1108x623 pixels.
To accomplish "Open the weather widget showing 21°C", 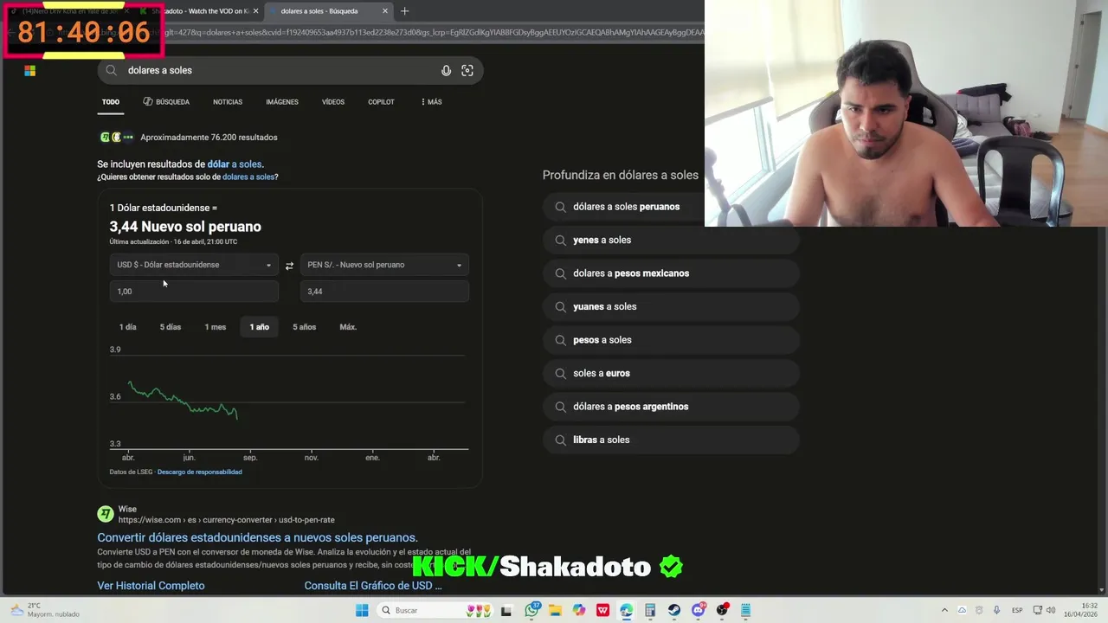I will 46,610.
